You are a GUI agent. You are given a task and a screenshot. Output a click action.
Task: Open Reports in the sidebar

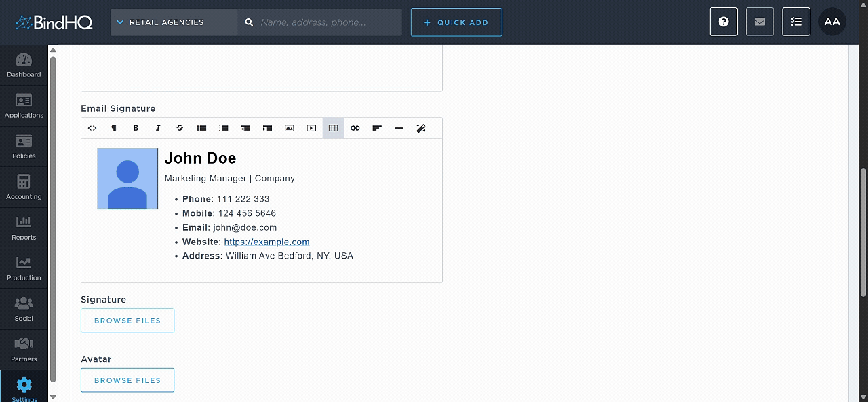click(x=24, y=228)
